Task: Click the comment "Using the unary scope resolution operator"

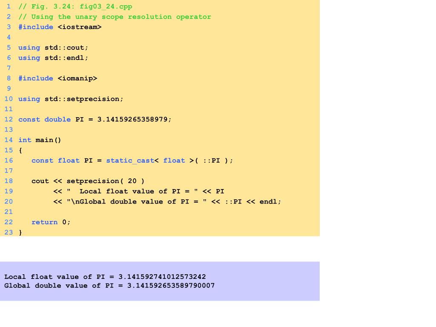Action: point(121,17)
